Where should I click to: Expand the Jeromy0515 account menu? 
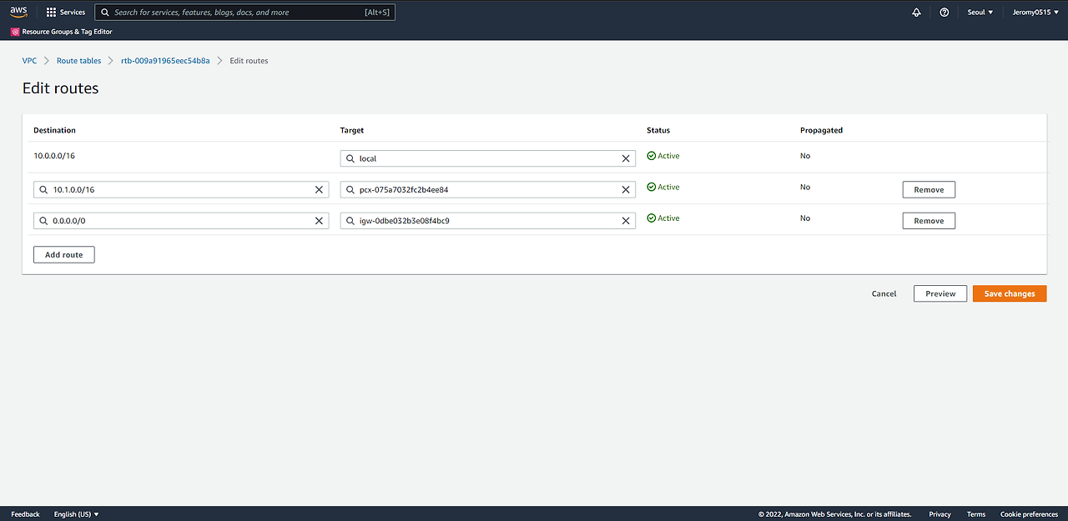(x=1035, y=13)
